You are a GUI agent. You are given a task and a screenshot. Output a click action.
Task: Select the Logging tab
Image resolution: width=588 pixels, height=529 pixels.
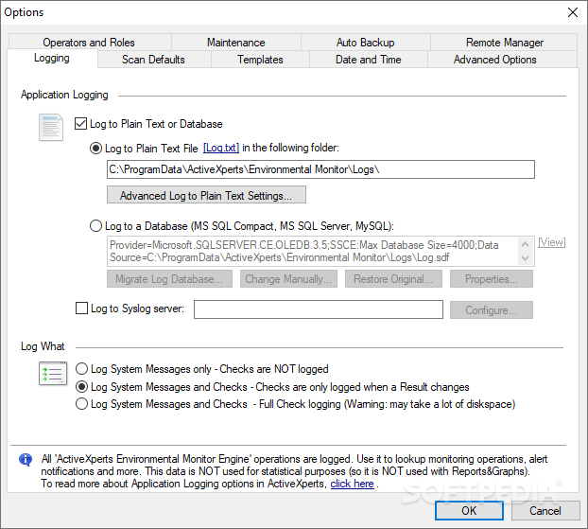coord(52,58)
